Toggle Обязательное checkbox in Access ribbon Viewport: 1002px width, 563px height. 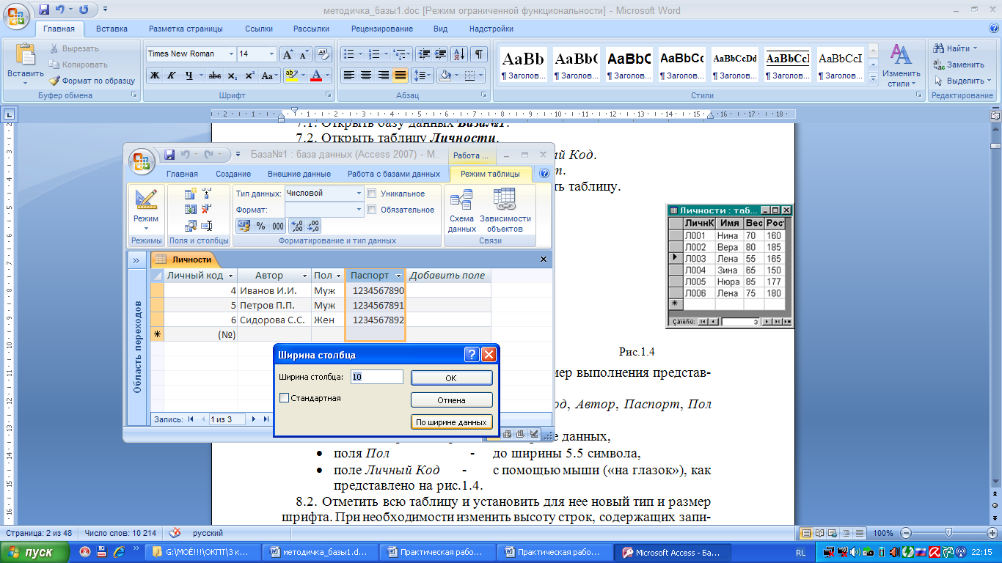372,210
